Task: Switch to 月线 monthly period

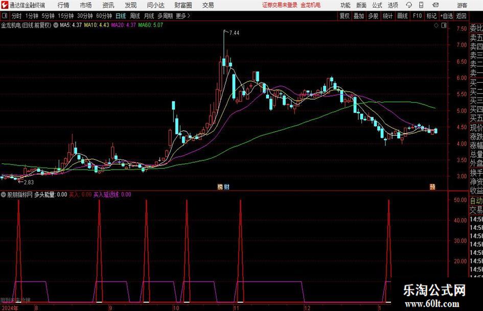Action: click(x=149, y=16)
